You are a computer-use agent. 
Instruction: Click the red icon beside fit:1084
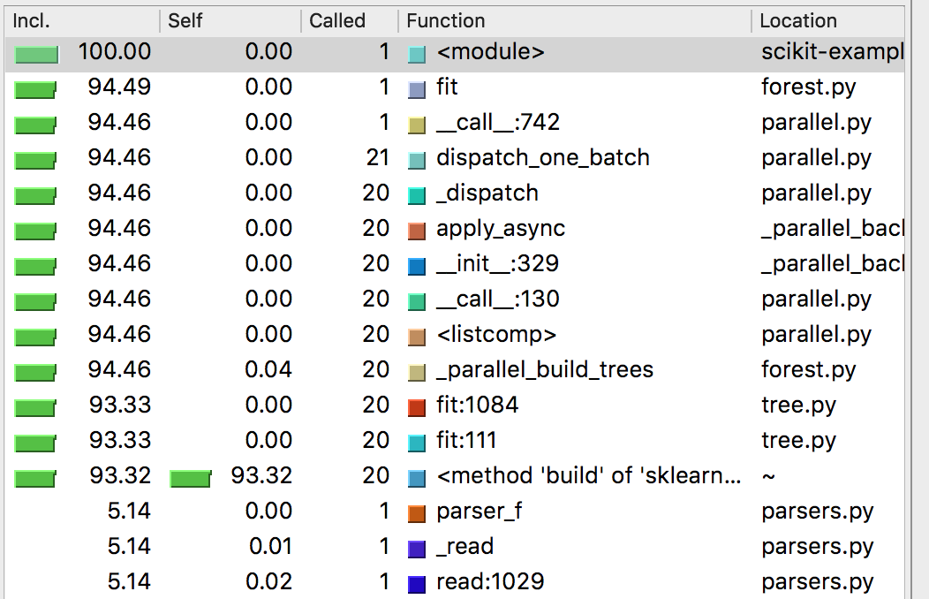click(417, 407)
